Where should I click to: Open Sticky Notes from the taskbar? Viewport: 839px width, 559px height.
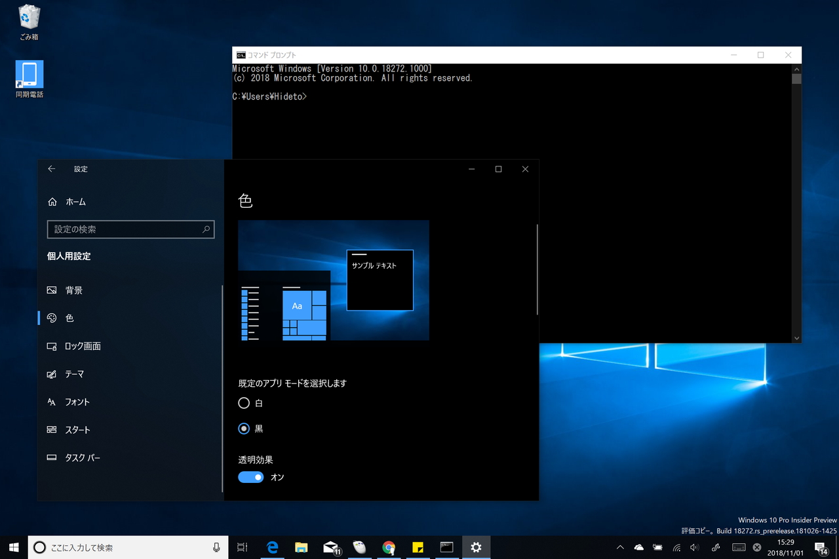coord(418,547)
